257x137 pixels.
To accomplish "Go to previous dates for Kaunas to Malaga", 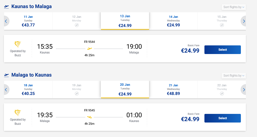I will (x=6, y=21).
